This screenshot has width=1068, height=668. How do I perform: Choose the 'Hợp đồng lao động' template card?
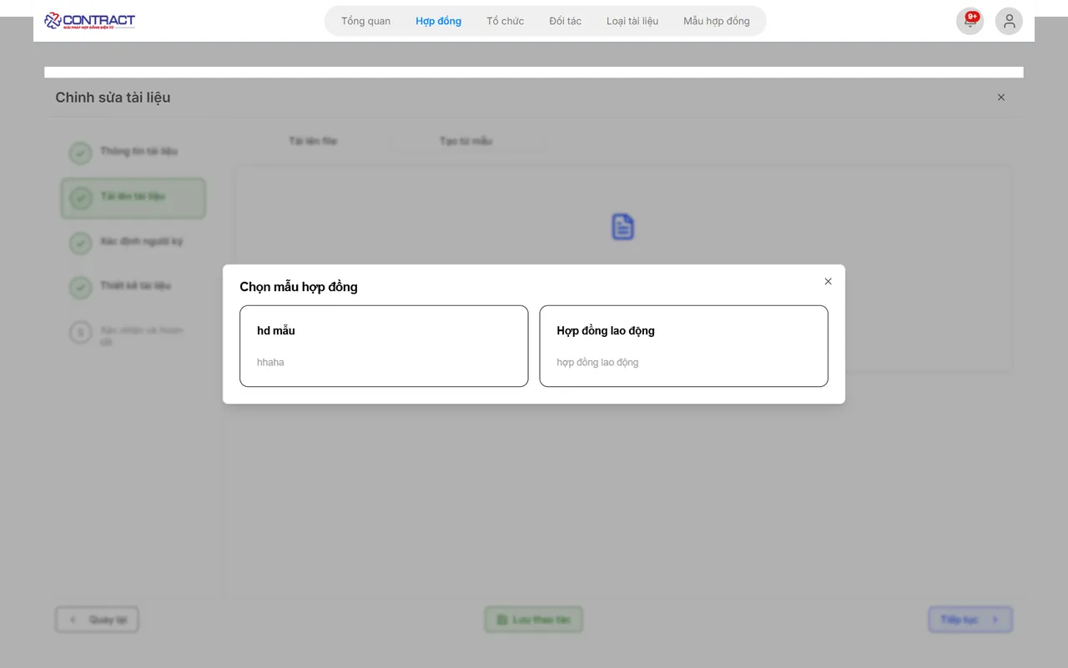[683, 345]
